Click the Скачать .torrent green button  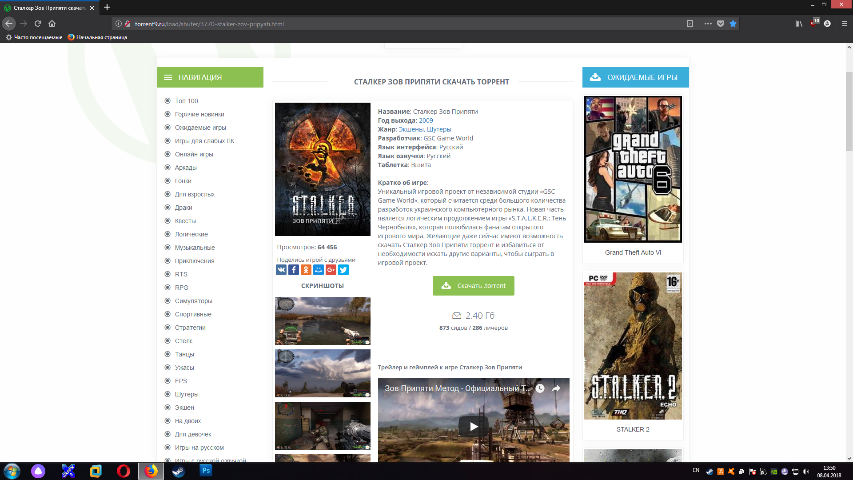[x=473, y=286]
